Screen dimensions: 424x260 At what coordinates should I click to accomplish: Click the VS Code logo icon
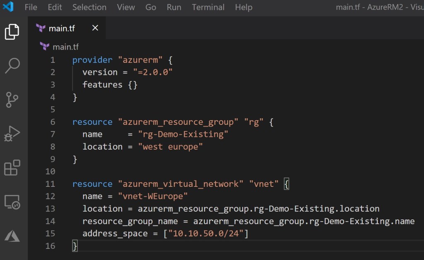pyautogui.click(x=8, y=7)
